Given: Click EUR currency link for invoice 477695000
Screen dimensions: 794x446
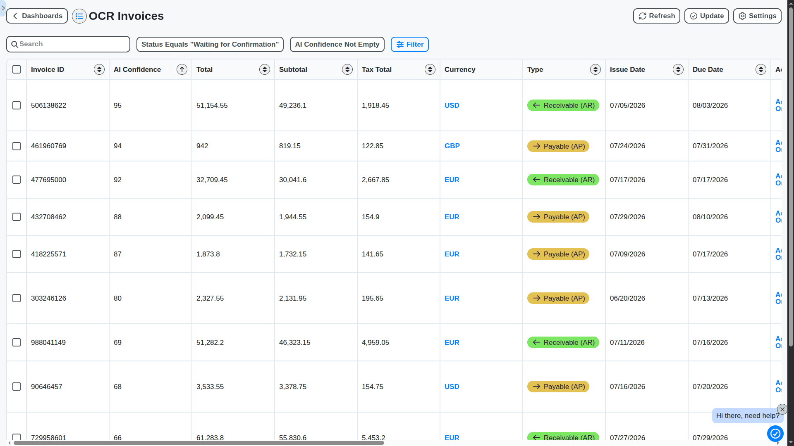Looking at the screenshot, I should click(x=452, y=180).
